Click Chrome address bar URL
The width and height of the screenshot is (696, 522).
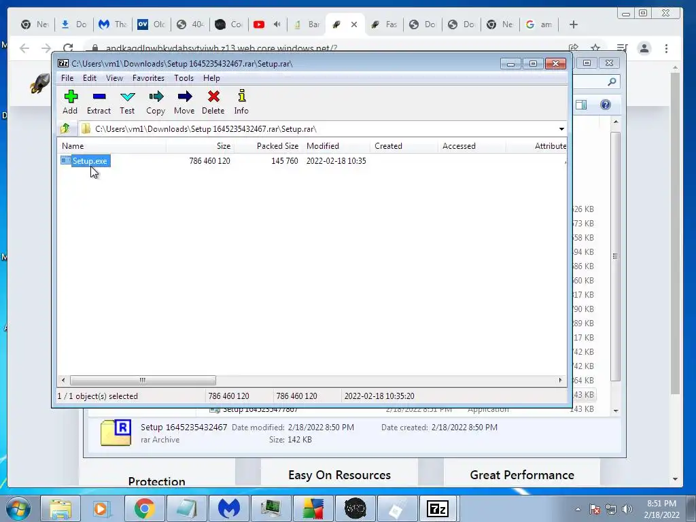coord(221,48)
